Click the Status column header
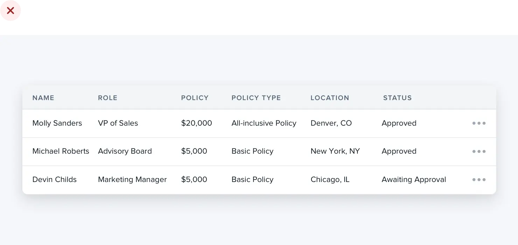This screenshot has width=518, height=245. tap(397, 98)
